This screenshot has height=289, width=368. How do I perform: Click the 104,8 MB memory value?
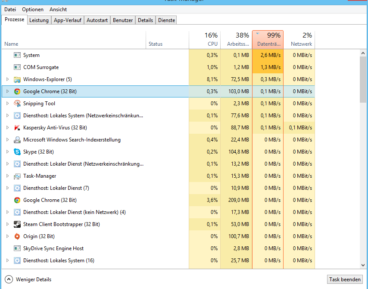point(238,152)
